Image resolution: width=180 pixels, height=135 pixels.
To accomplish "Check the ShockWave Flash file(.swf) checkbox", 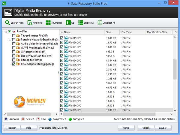I will click(x=14, y=56).
